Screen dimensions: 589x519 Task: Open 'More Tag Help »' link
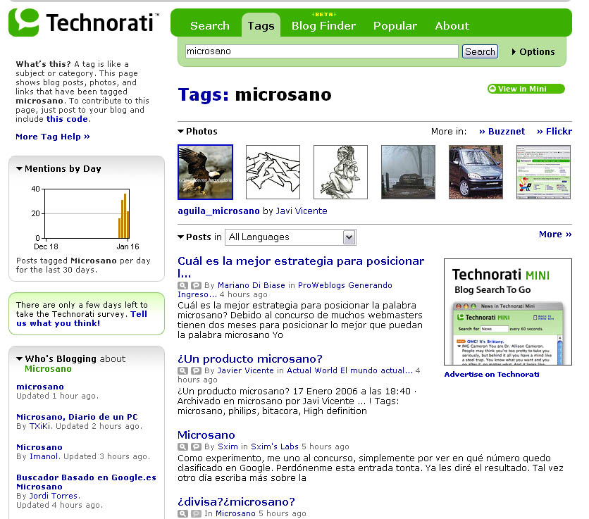pyautogui.click(x=53, y=137)
